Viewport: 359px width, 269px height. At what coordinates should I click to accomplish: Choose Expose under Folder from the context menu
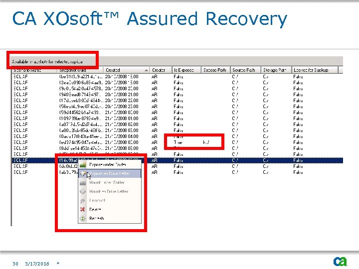110,165
